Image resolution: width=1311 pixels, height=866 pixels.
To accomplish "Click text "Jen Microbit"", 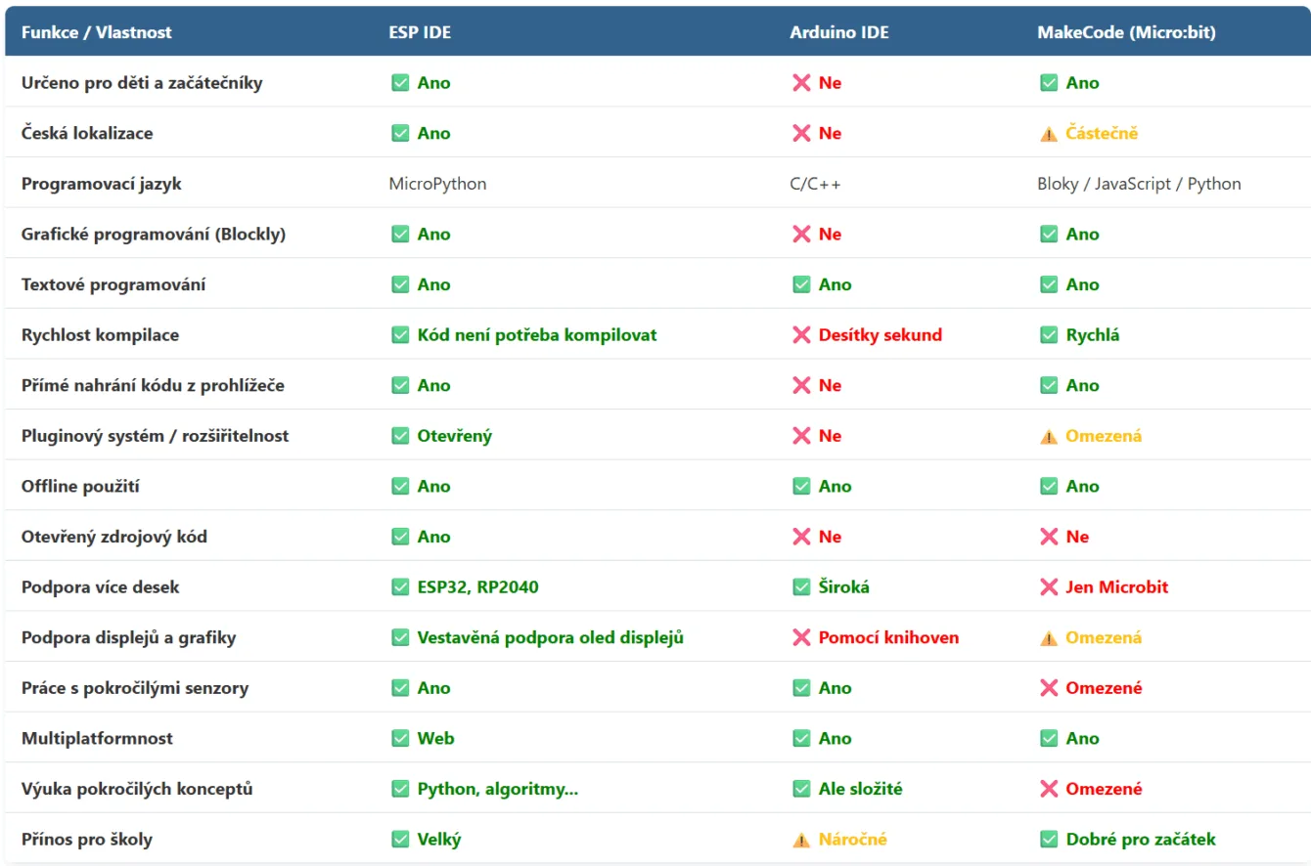I will pyautogui.click(x=1117, y=587).
